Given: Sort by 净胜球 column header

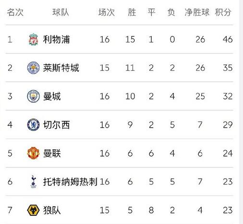Looking at the screenshot, I should coord(197,12).
